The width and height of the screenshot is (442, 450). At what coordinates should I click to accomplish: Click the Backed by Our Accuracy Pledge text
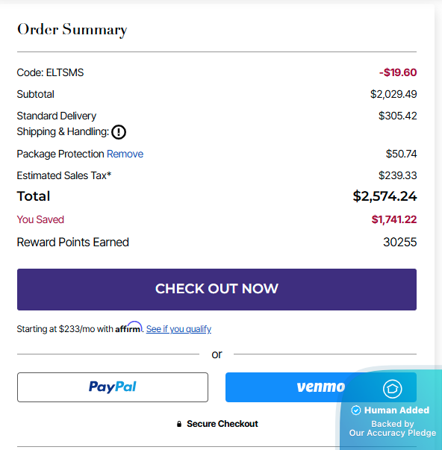pyautogui.click(x=392, y=428)
